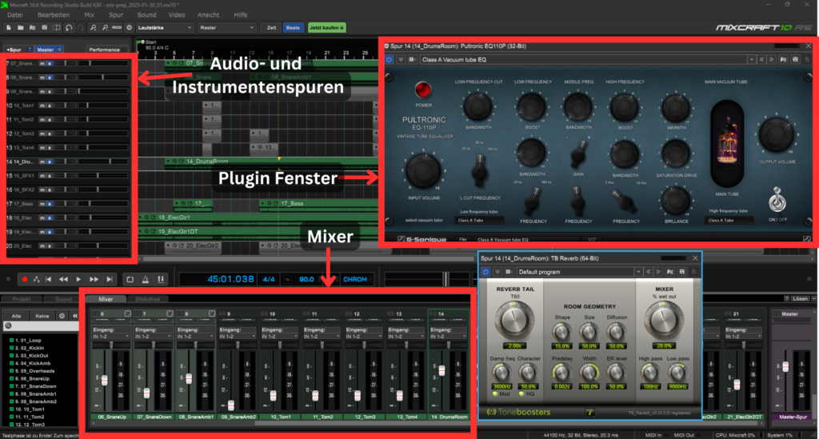Screen dimensions: 819x439
Task: Open low frequency tube Class A Tube selector
Action: [x=480, y=220]
